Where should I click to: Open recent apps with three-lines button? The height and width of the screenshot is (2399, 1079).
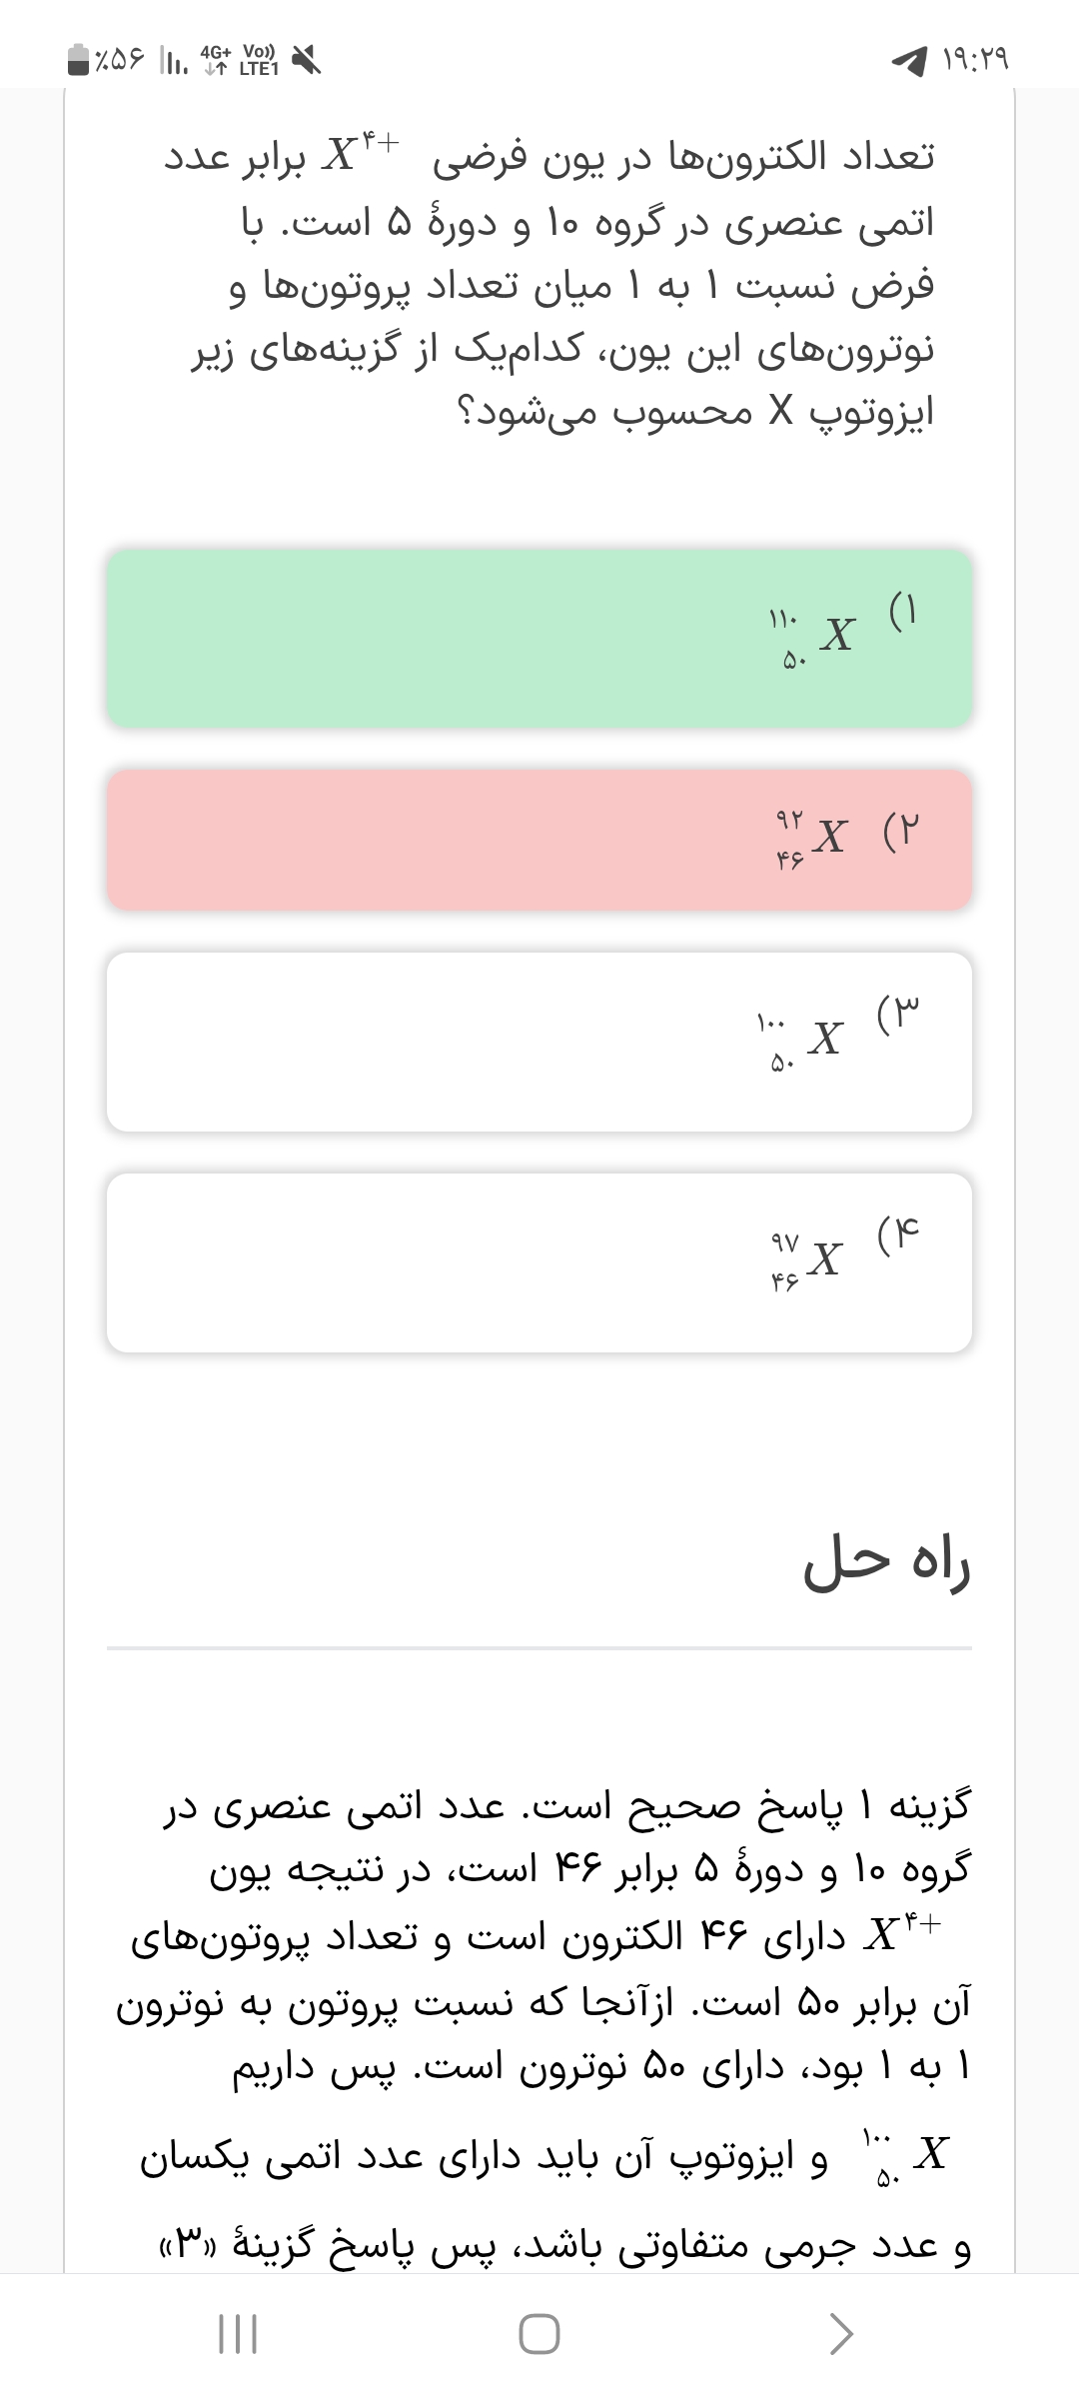coord(238,2335)
